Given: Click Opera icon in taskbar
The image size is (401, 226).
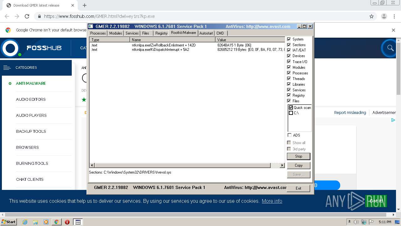Looking at the screenshot, I should [67, 222].
